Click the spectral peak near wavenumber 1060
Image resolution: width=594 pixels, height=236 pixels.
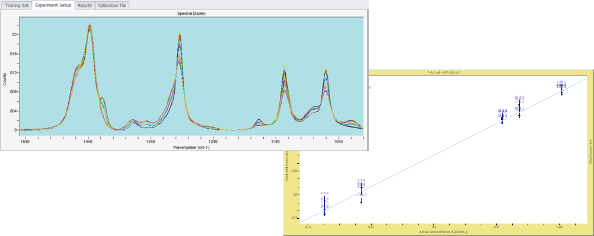(325, 72)
